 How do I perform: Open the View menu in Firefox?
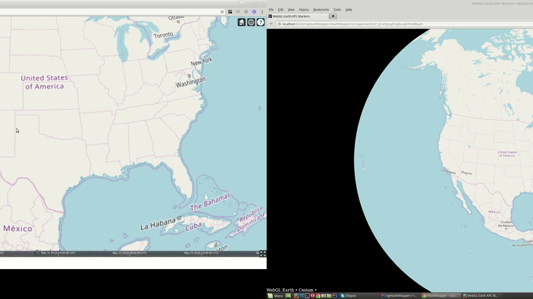pyautogui.click(x=291, y=10)
